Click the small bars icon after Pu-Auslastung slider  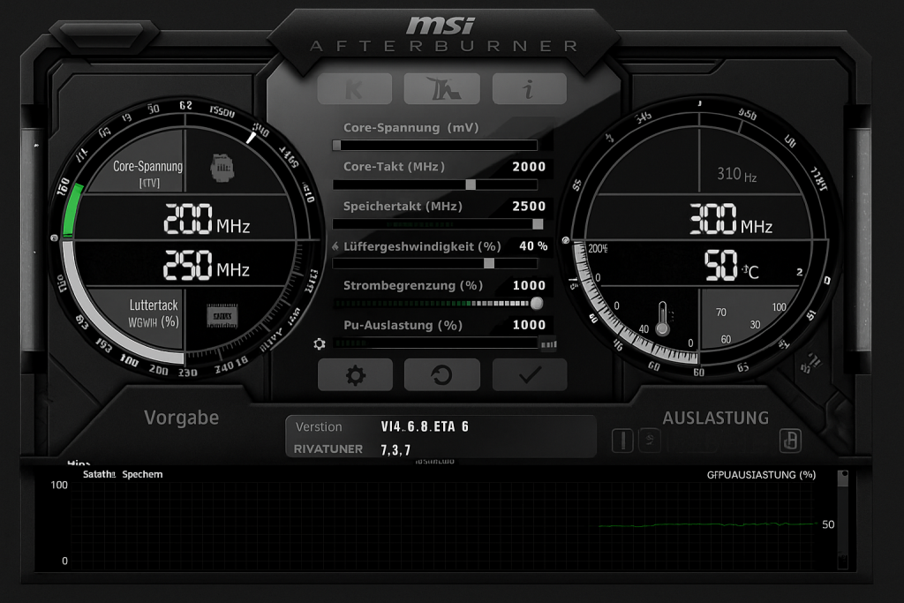point(548,343)
